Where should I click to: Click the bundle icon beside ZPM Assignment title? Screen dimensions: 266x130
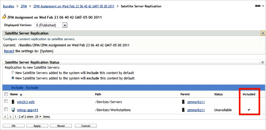click(4, 17)
